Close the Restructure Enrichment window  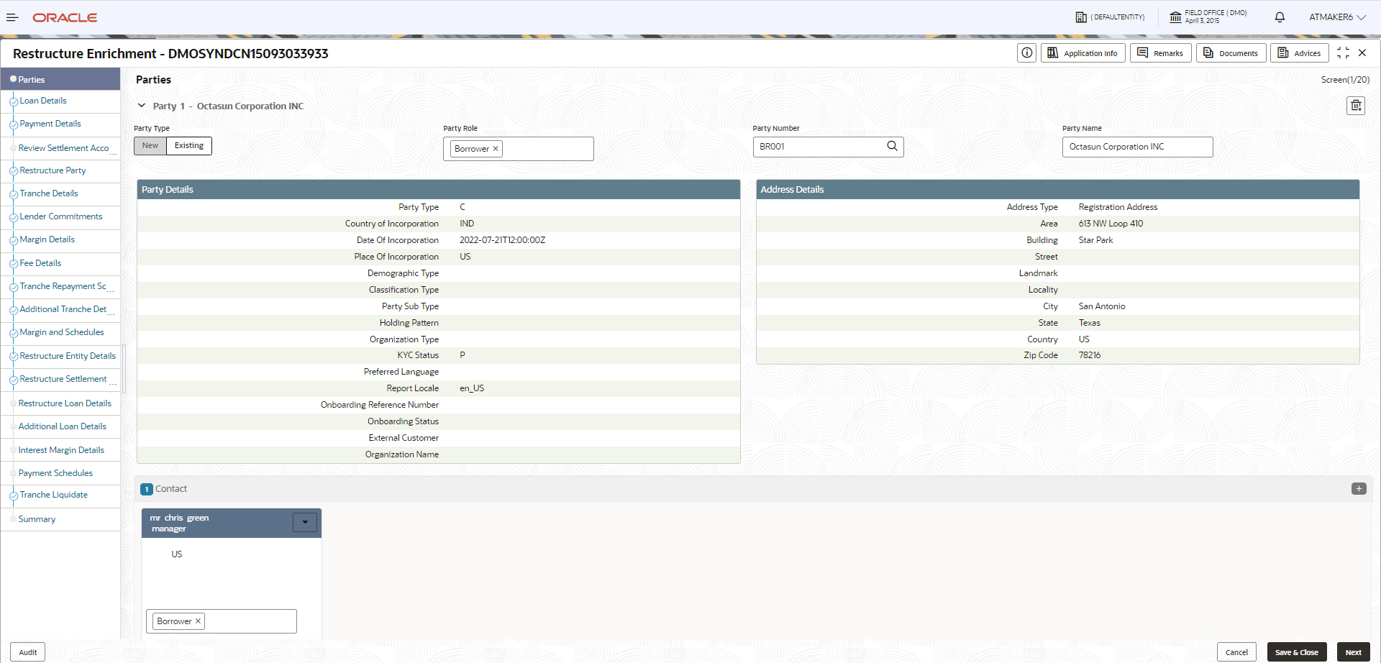pos(1362,52)
